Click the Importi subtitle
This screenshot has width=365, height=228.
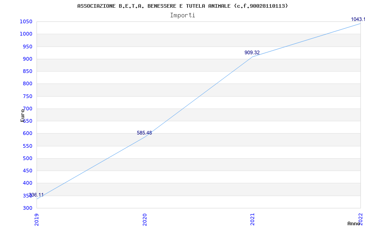click(182, 16)
